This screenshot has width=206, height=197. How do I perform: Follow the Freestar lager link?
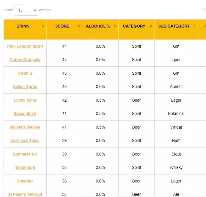[x=25, y=181]
